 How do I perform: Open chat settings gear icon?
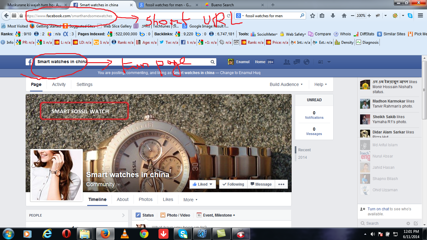click(x=408, y=223)
